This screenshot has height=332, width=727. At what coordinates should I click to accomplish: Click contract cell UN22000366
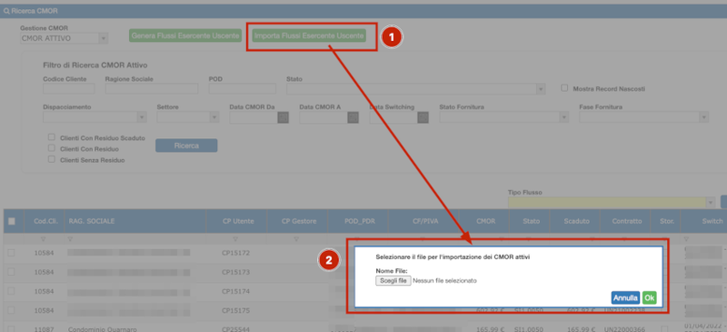coord(624,329)
